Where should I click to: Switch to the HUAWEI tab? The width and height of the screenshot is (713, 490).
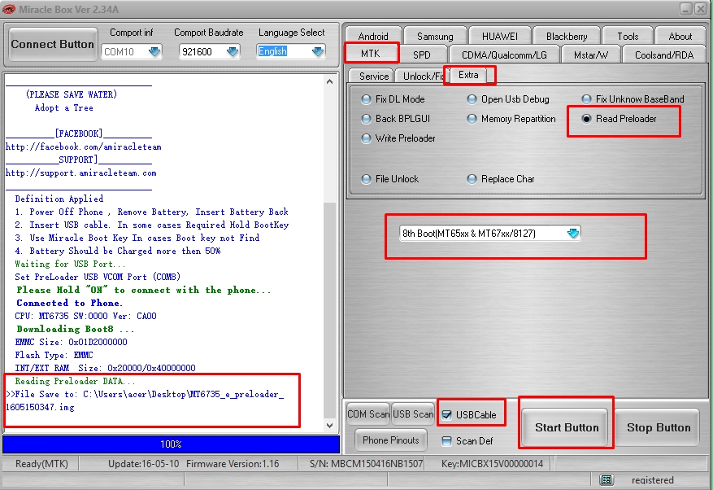499,36
